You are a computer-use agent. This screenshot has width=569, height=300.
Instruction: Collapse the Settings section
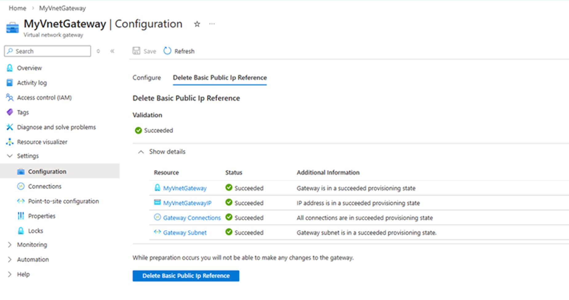coord(10,156)
